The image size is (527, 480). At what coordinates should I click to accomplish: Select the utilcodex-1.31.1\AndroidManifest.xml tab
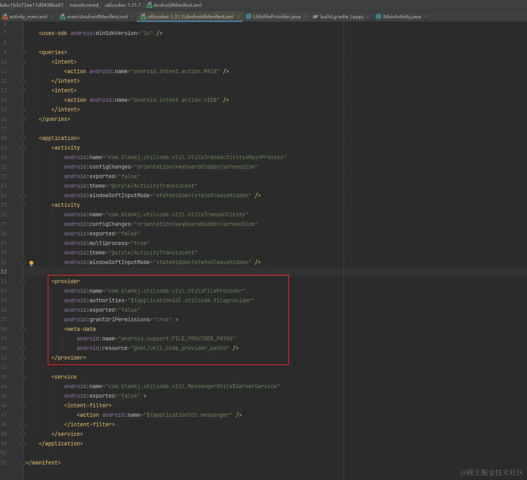pos(191,16)
